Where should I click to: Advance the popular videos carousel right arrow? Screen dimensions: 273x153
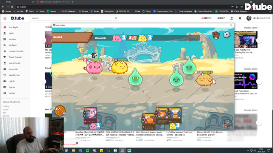[x=259, y=40]
